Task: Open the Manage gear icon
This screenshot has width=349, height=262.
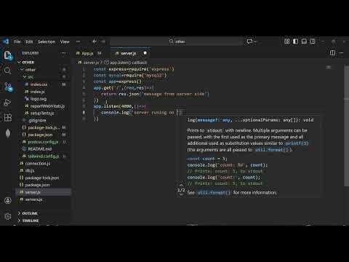Action: coord(8,216)
